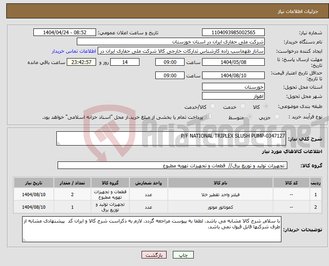Click quantity 2 in the first row
This screenshot has width=329, height=266.
click(x=72, y=194)
